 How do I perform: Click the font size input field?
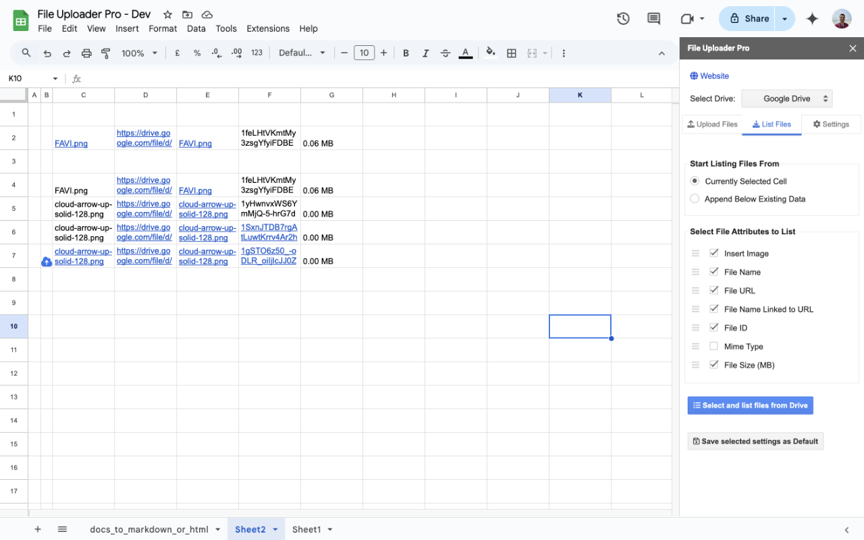coord(364,53)
